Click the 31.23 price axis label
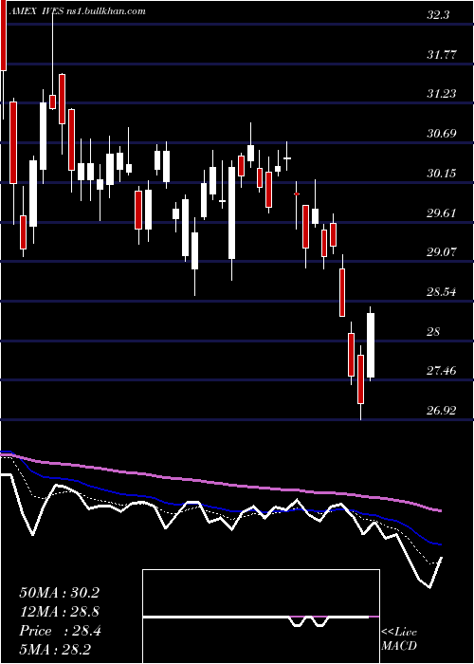 click(442, 94)
